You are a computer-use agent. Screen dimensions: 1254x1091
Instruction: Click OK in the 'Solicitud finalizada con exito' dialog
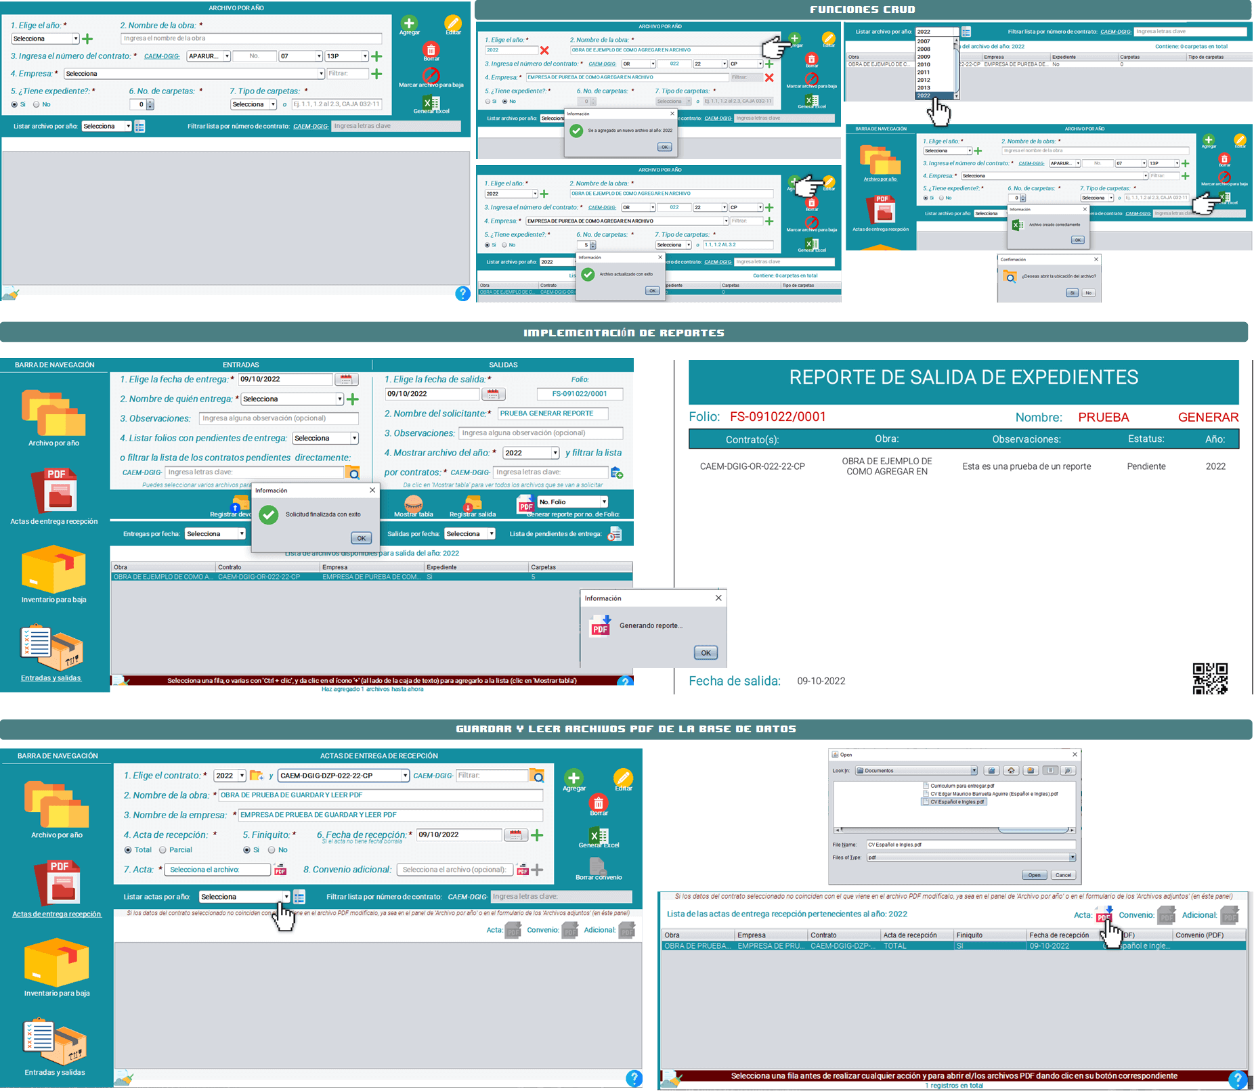pos(361,538)
